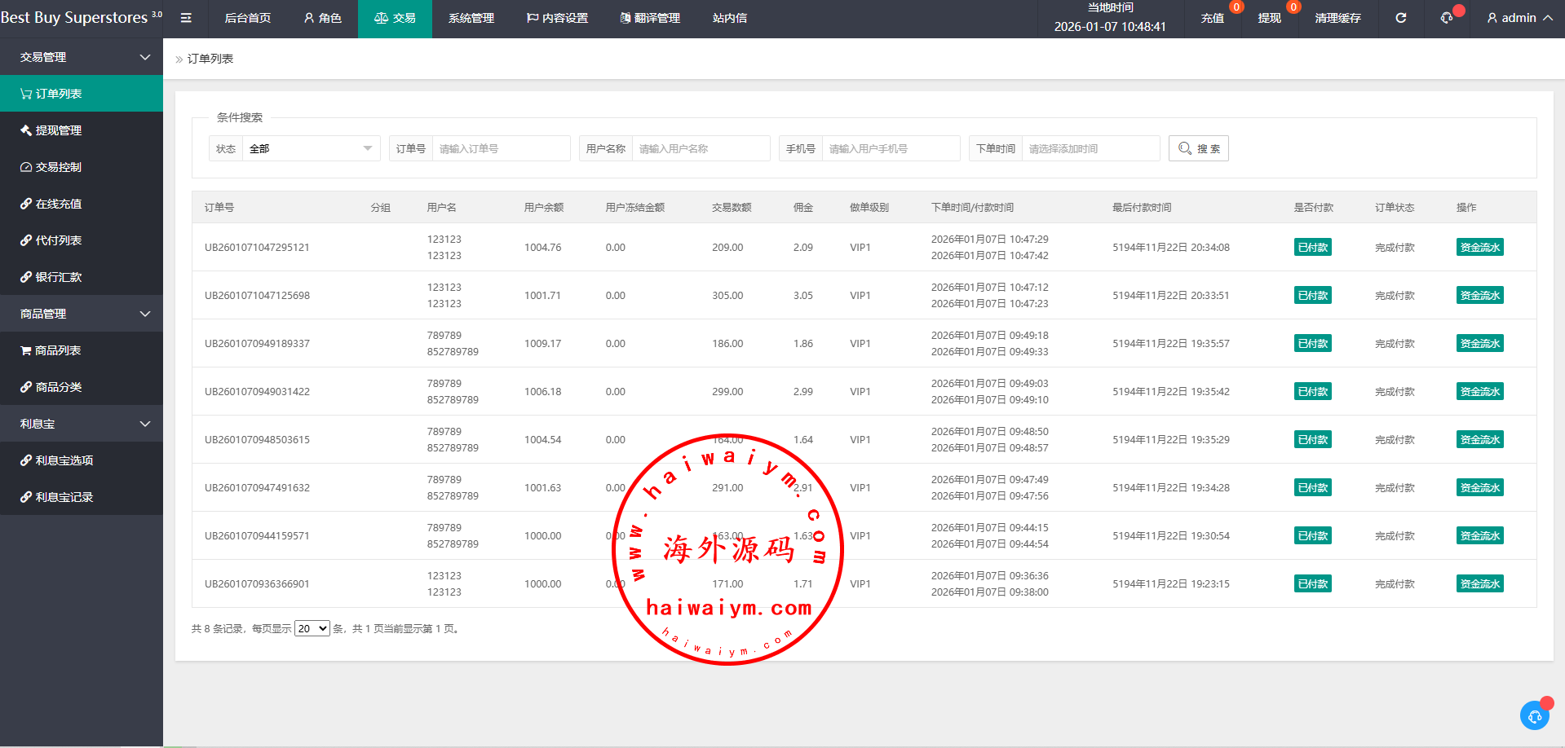Open 在线充值 in the sidebar

82,204
